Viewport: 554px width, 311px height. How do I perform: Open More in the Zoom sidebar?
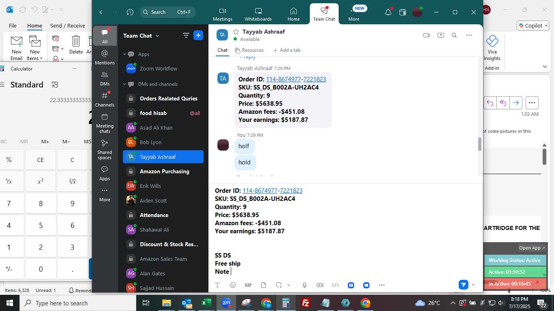click(105, 194)
